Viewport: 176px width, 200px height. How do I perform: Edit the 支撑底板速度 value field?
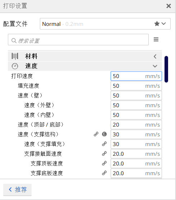click(136, 173)
